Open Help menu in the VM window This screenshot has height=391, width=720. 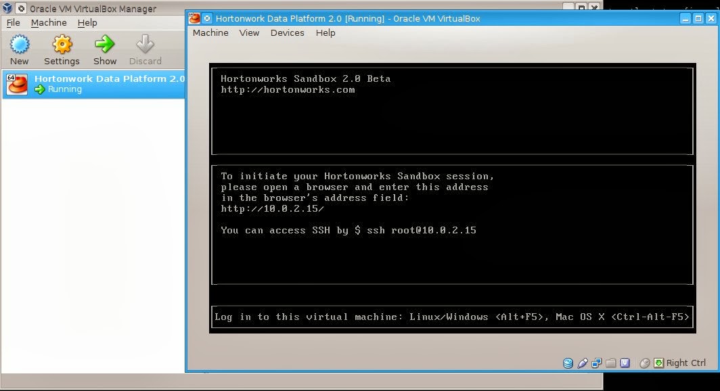tap(325, 32)
